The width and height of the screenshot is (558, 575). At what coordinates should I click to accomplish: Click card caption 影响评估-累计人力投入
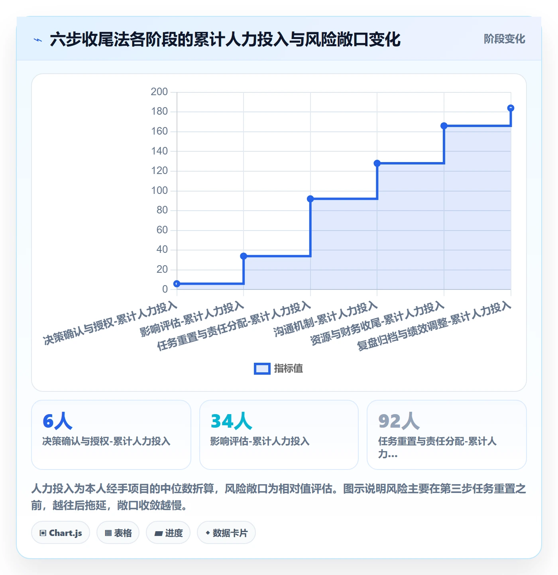(x=260, y=441)
